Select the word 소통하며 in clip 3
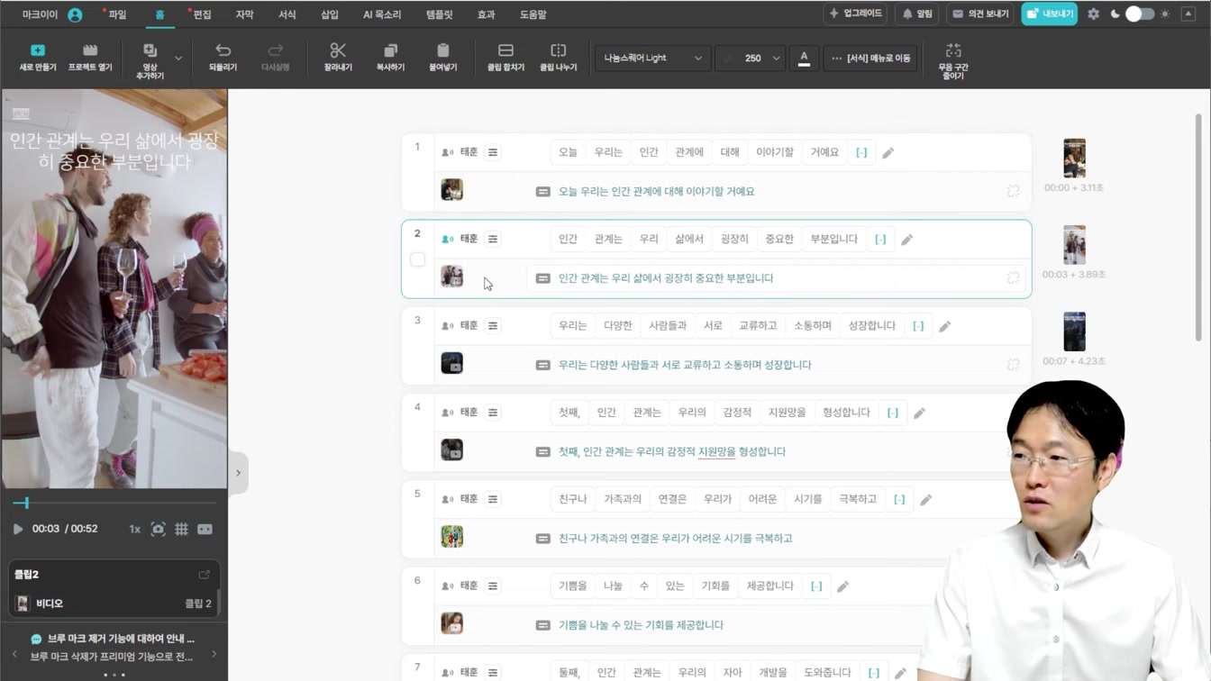This screenshot has height=681, width=1211. click(813, 325)
